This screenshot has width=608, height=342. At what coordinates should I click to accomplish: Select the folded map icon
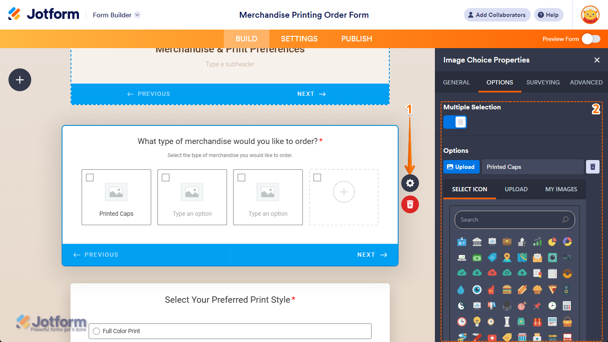pos(522,258)
